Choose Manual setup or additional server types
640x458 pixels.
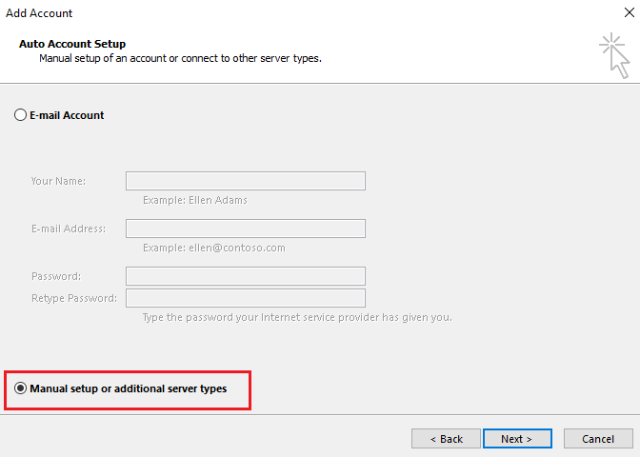point(22,388)
